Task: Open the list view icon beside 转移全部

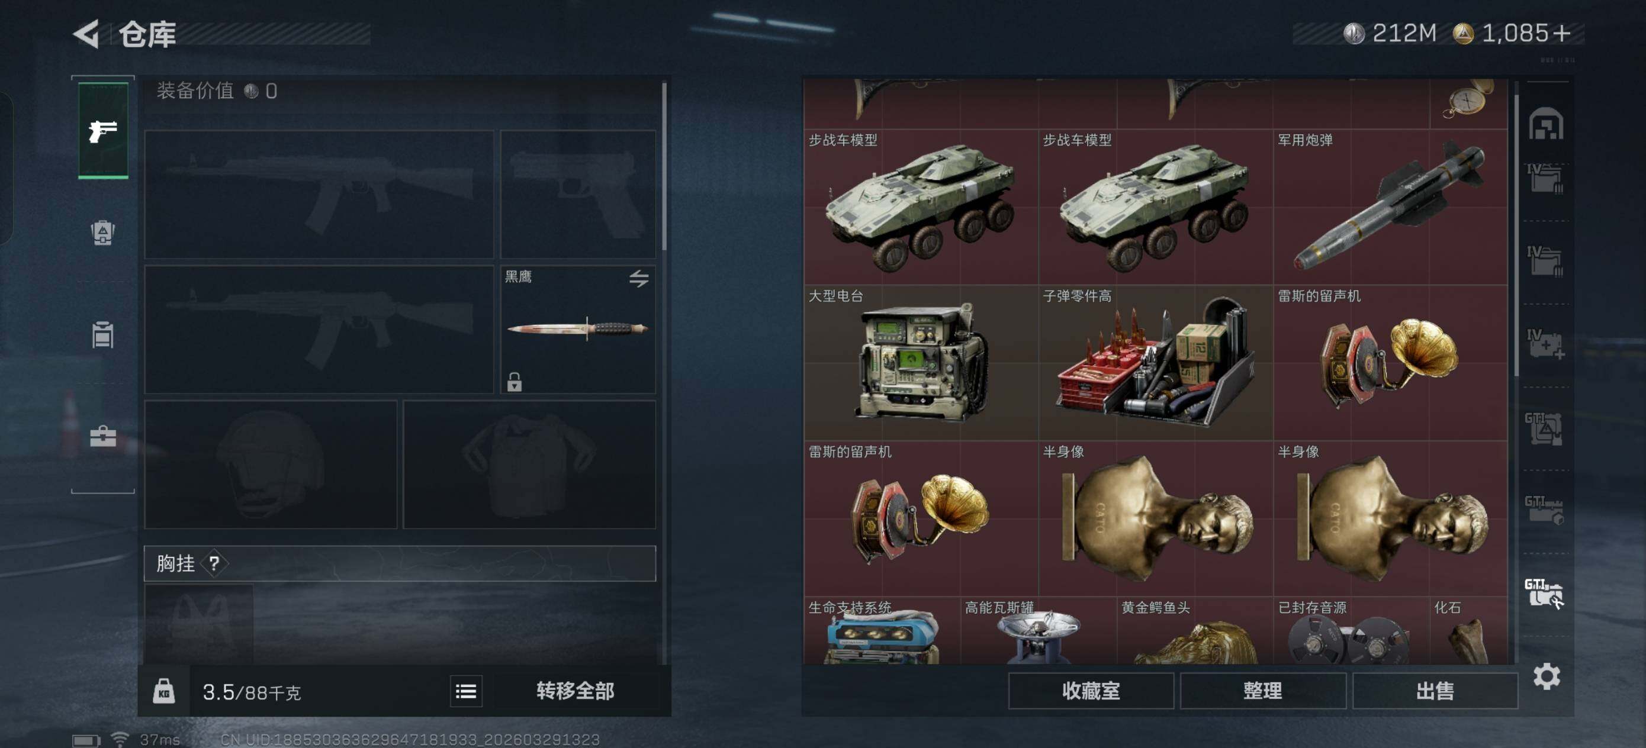Action: pos(466,691)
